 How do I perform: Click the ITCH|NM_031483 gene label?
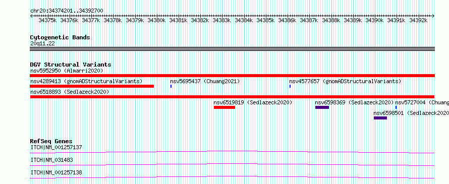click(51, 160)
